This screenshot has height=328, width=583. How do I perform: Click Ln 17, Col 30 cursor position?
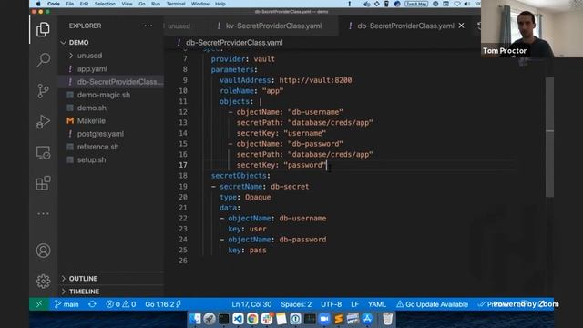(x=251, y=304)
